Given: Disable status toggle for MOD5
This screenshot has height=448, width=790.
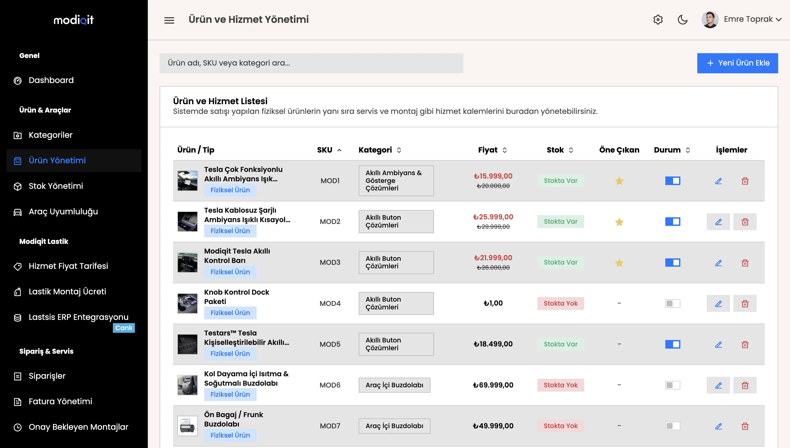Looking at the screenshot, I should (x=672, y=344).
